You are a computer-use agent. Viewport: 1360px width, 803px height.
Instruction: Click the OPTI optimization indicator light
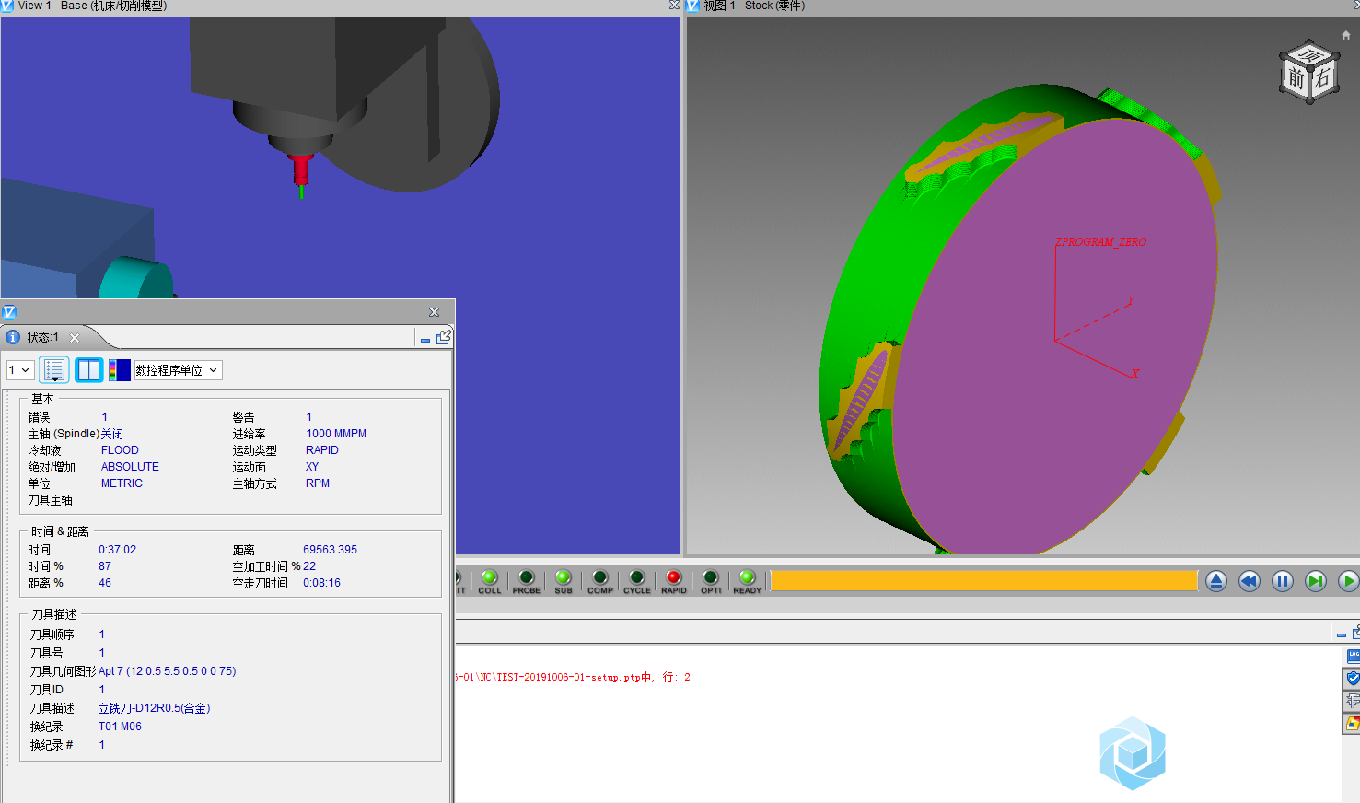[710, 577]
